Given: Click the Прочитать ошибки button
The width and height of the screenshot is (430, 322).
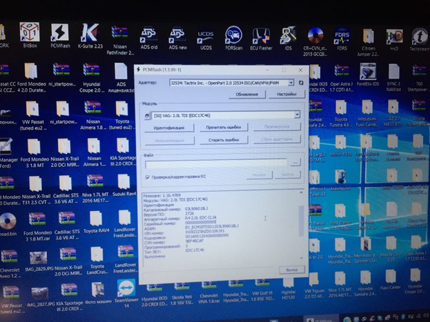Looking at the screenshot, I should [x=224, y=128].
